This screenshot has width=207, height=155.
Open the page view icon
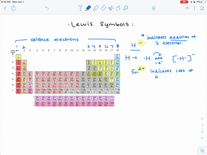click(202, 8)
